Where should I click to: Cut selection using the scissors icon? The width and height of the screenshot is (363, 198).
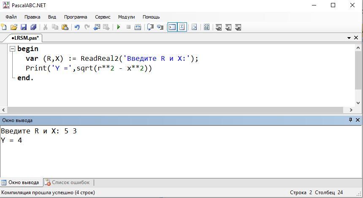coord(45,27)
